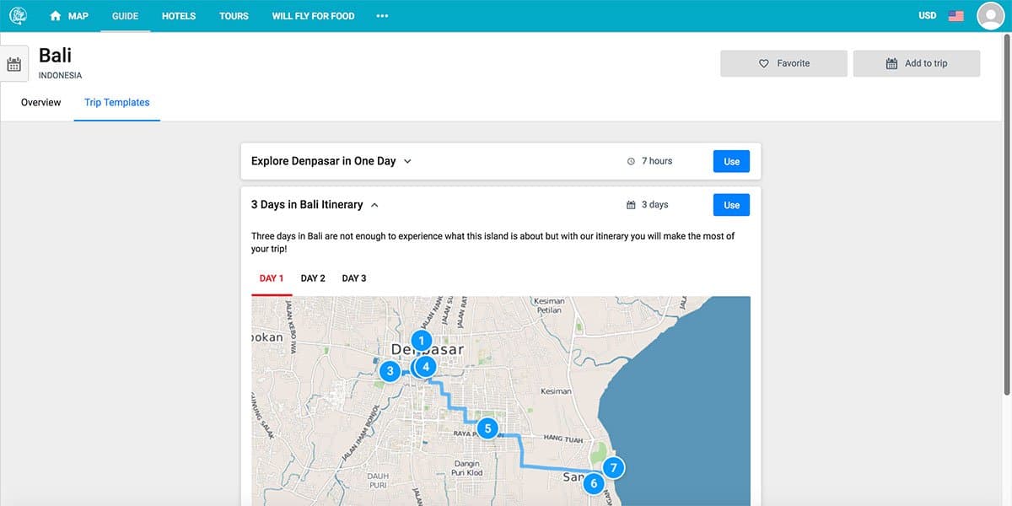Open the user profile avatar
1012x506 pixels.
click(990, 16)
